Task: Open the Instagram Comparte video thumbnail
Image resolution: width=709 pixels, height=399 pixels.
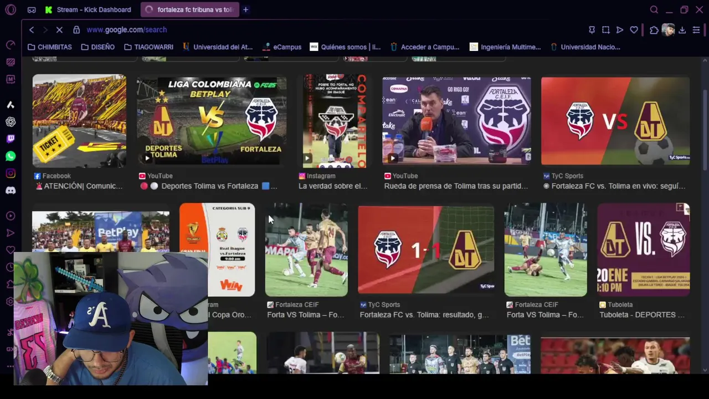Action: (334, 121)
